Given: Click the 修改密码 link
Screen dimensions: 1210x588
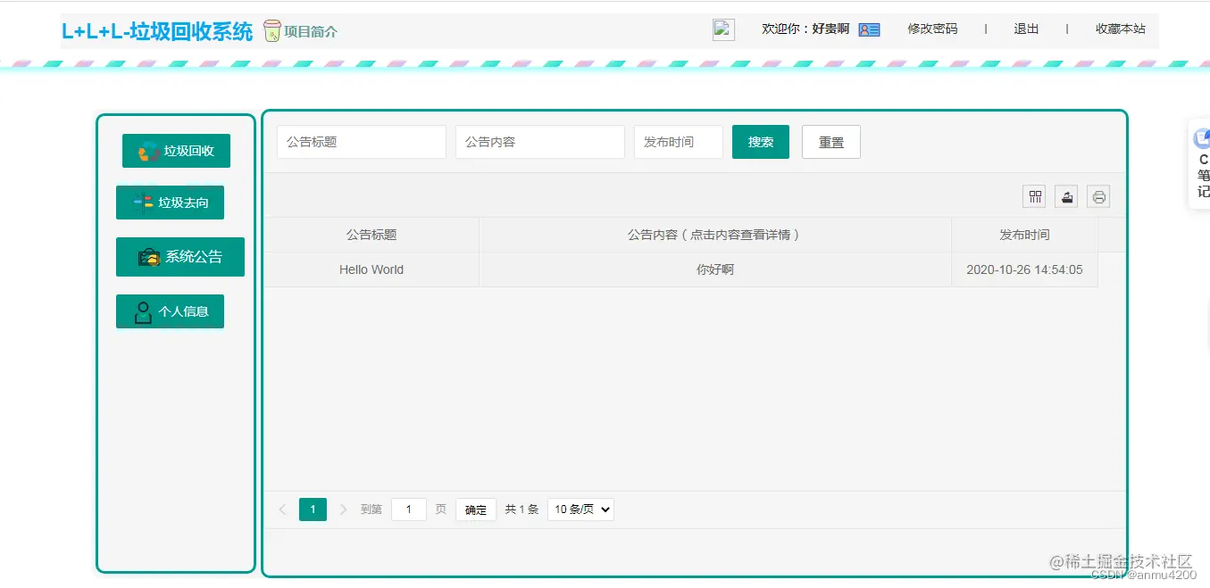Looking at the screenshot, I should click(932, 29).
